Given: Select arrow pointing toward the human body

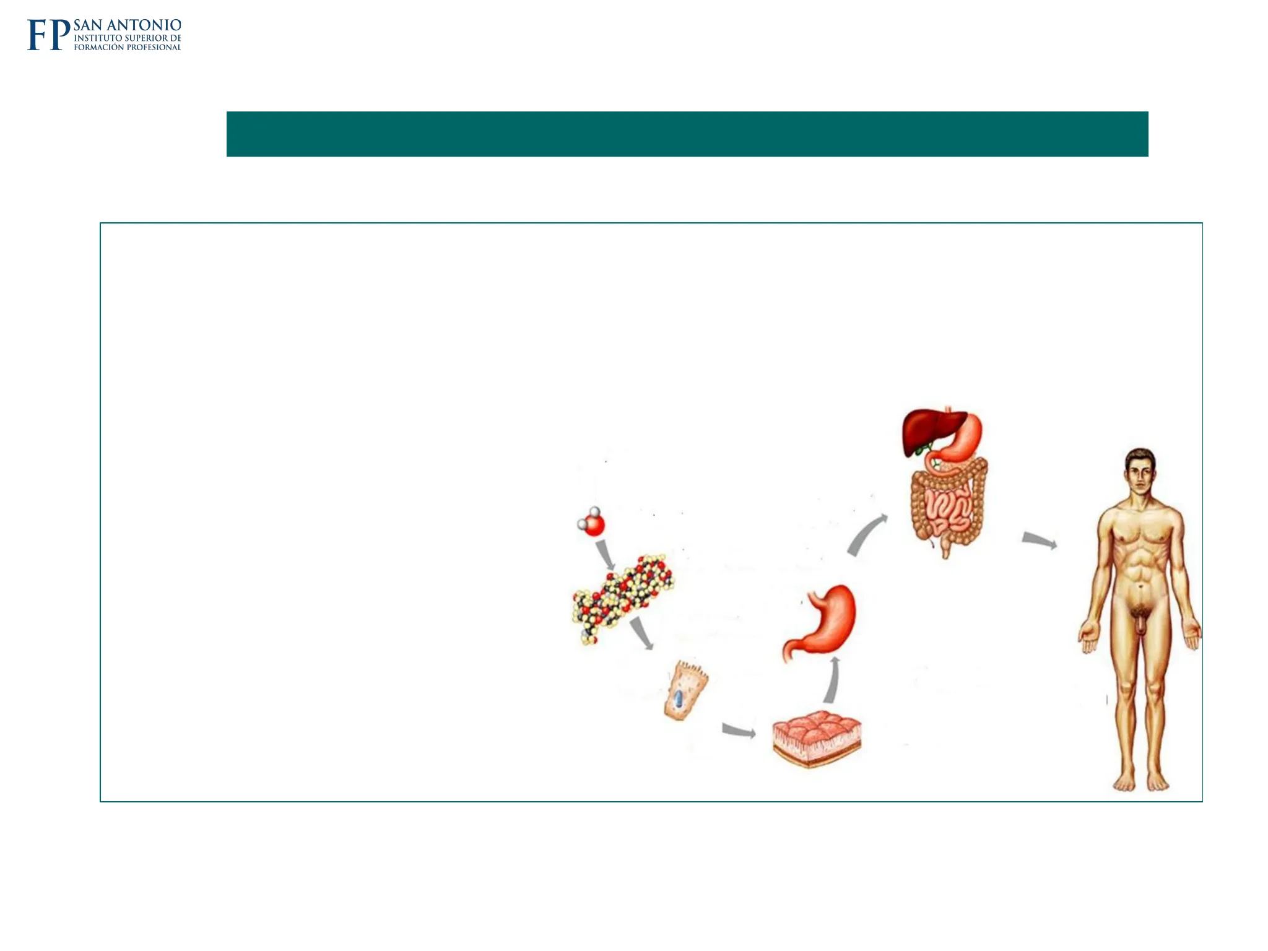Looking at the screenshot, I should point(1039,540).
